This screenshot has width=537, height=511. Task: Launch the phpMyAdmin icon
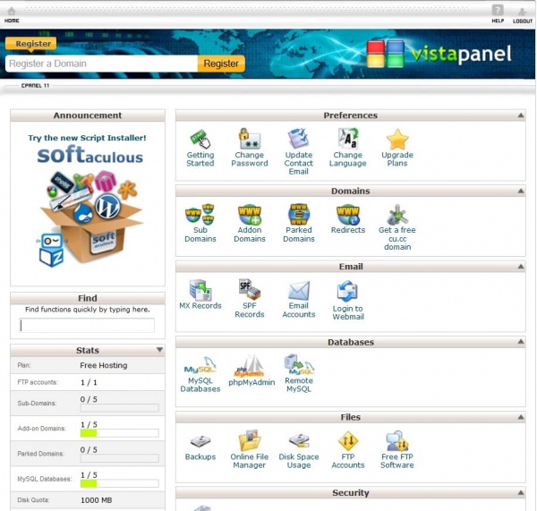[250, 366]
